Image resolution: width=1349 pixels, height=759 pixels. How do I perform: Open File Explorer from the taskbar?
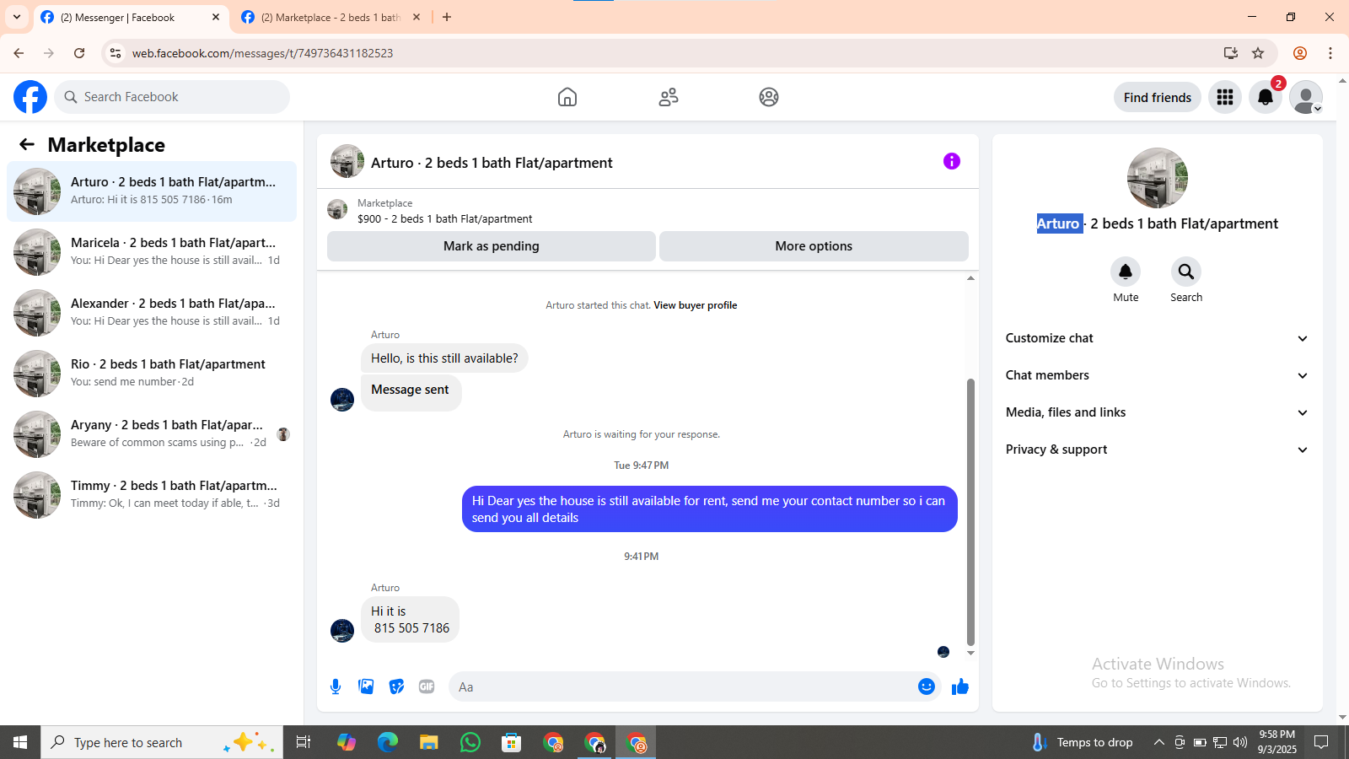click(x=429, y=742)
